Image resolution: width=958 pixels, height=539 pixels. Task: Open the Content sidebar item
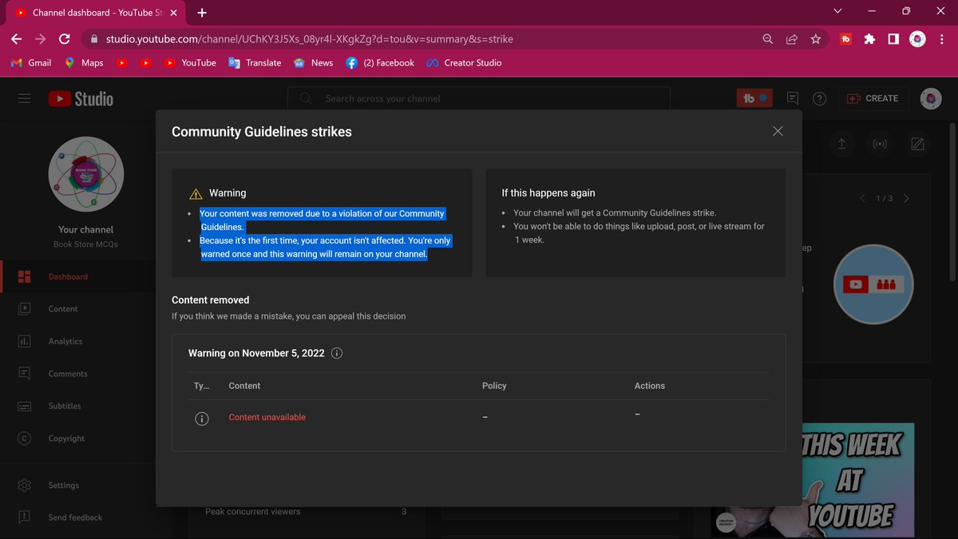click(x=77, y=309)
